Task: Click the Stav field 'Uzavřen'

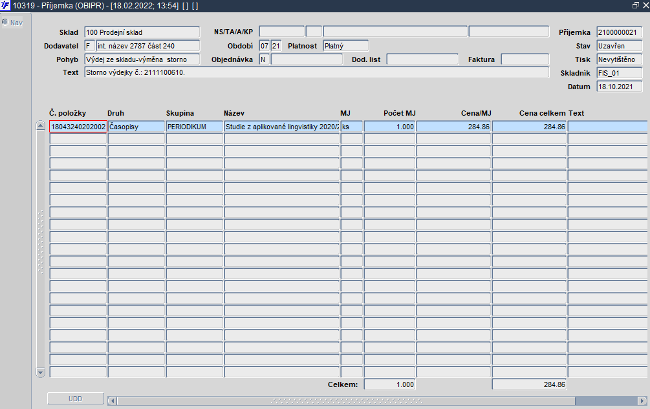Action: coord(620,46)
